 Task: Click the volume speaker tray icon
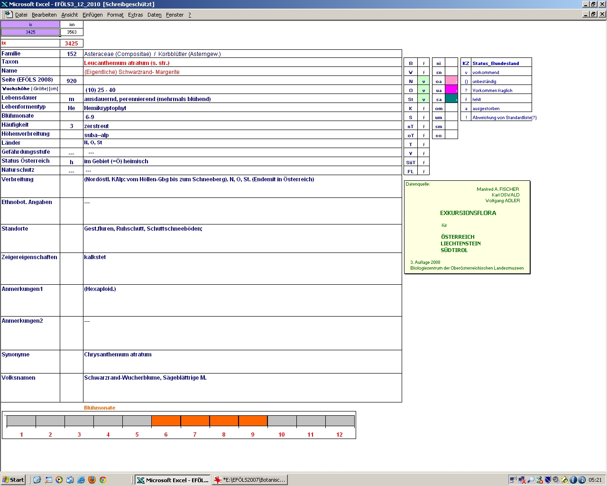pyautogui.click(x=556, y=480)
